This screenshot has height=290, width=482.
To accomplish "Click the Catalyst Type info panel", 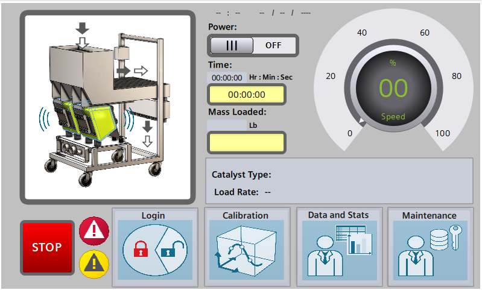I will (x=339, y=181).
